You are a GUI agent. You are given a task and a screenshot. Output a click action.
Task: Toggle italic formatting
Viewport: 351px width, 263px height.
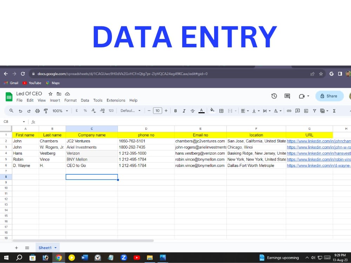pos(184,111)
